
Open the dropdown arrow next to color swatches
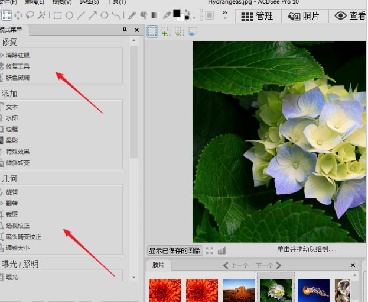click(194, 17)
